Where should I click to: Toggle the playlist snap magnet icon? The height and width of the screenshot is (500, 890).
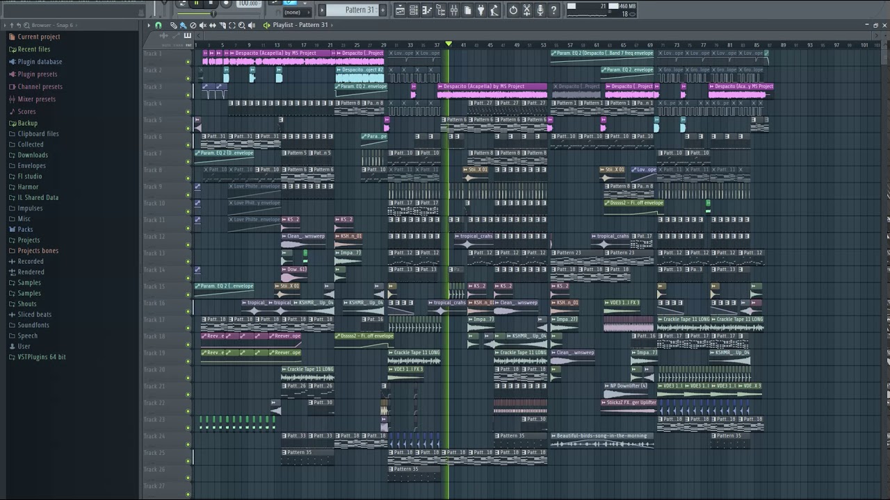coord(159,25)
